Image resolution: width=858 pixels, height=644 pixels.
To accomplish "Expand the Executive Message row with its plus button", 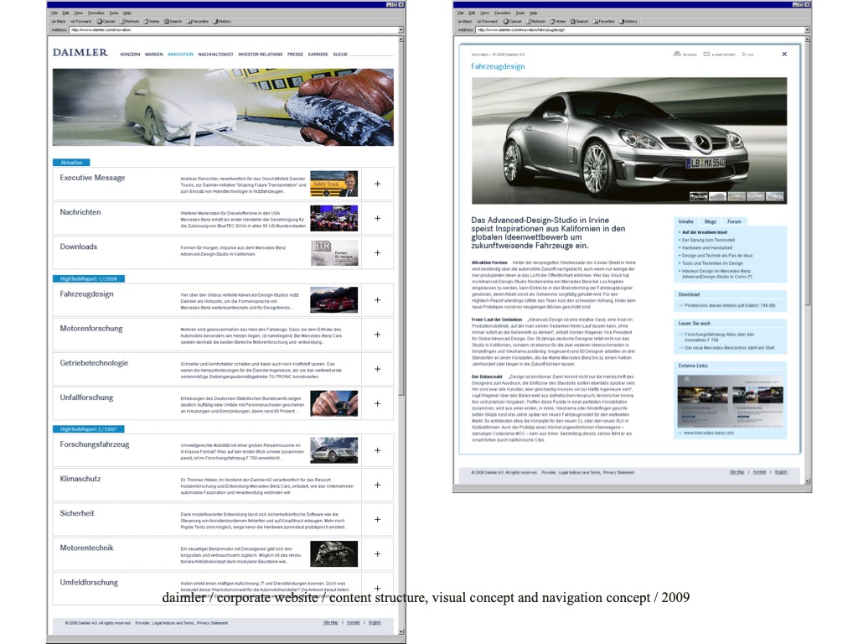I will pos(377,184).
